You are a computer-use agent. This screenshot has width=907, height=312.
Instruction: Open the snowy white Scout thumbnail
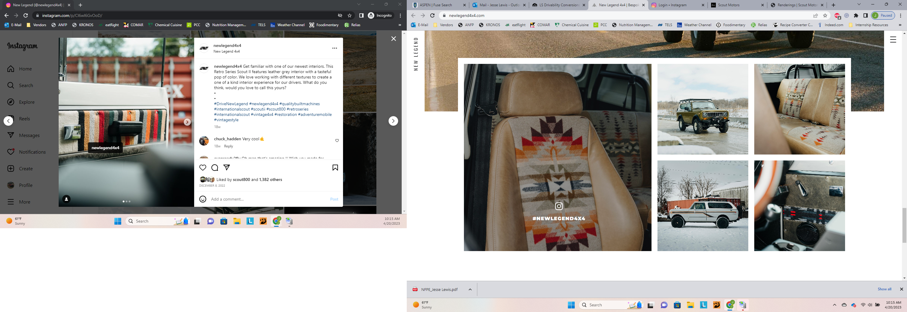point(702,206)
